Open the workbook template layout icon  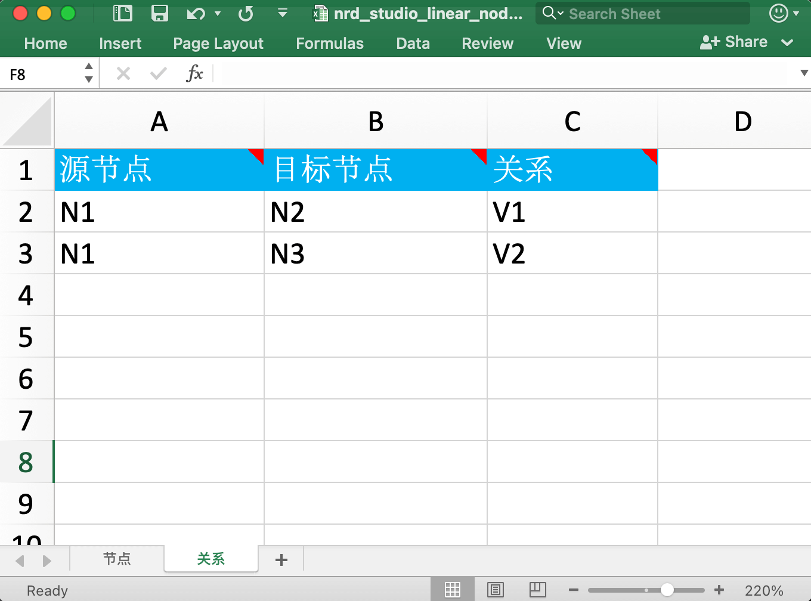coord(123,13)
